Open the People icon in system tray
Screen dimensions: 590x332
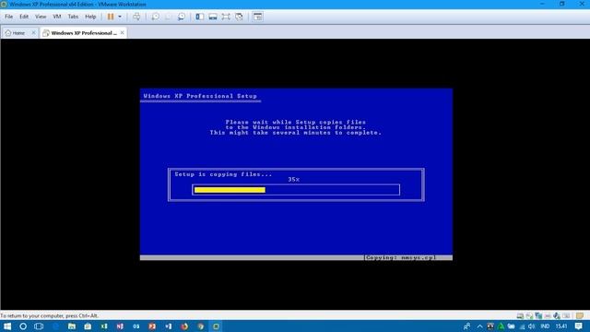467,326
